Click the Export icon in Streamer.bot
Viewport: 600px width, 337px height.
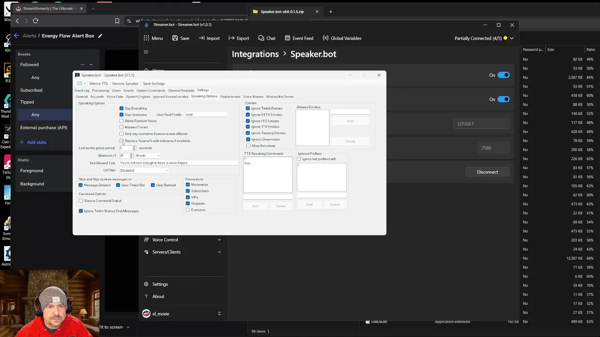(x=232, y=38)
